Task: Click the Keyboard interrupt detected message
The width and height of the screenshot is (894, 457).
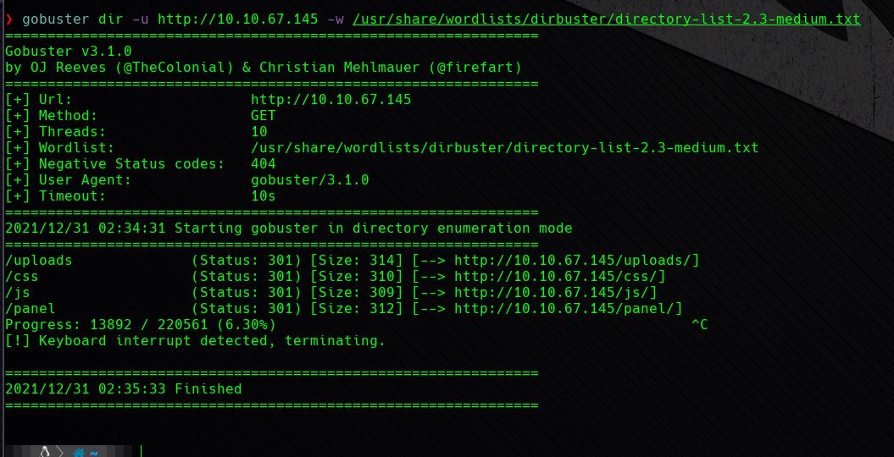Action: pyautogui.click(x=195, y=341)
